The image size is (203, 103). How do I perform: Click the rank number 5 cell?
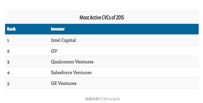click(8, 84)
